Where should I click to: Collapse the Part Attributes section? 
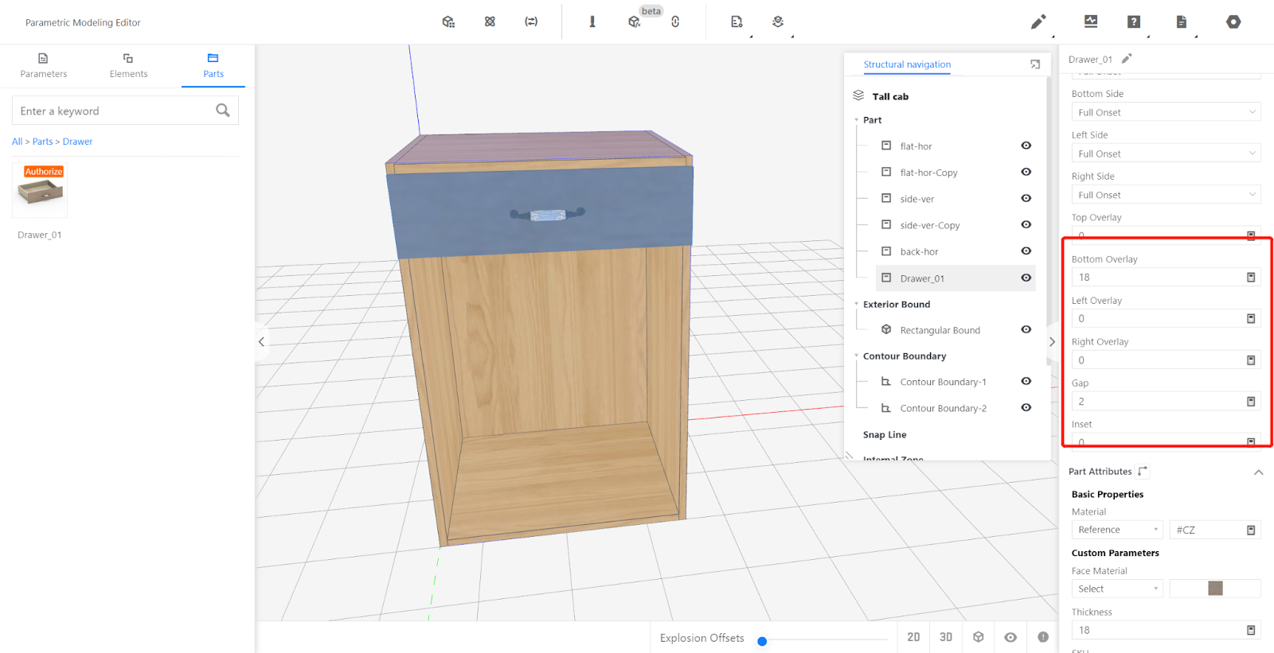(1259, 472)
